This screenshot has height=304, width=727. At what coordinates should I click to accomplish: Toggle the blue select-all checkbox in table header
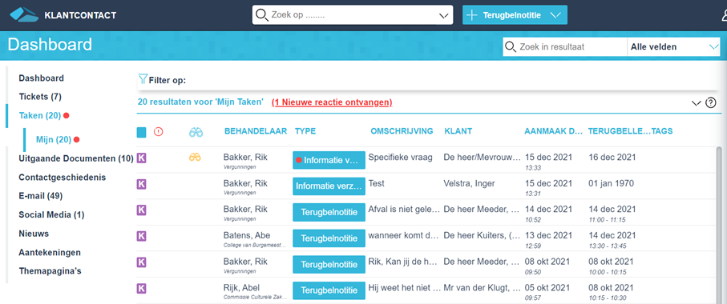point(141,132)
